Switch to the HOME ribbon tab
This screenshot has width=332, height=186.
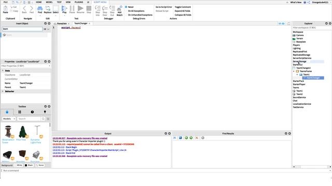pyautogui.click(x=39, y=2)
